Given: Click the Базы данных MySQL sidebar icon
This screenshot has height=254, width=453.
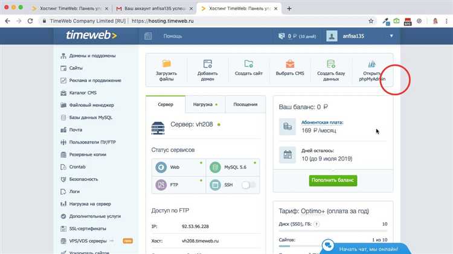Looking at the screenshot, I should (63, 118).
